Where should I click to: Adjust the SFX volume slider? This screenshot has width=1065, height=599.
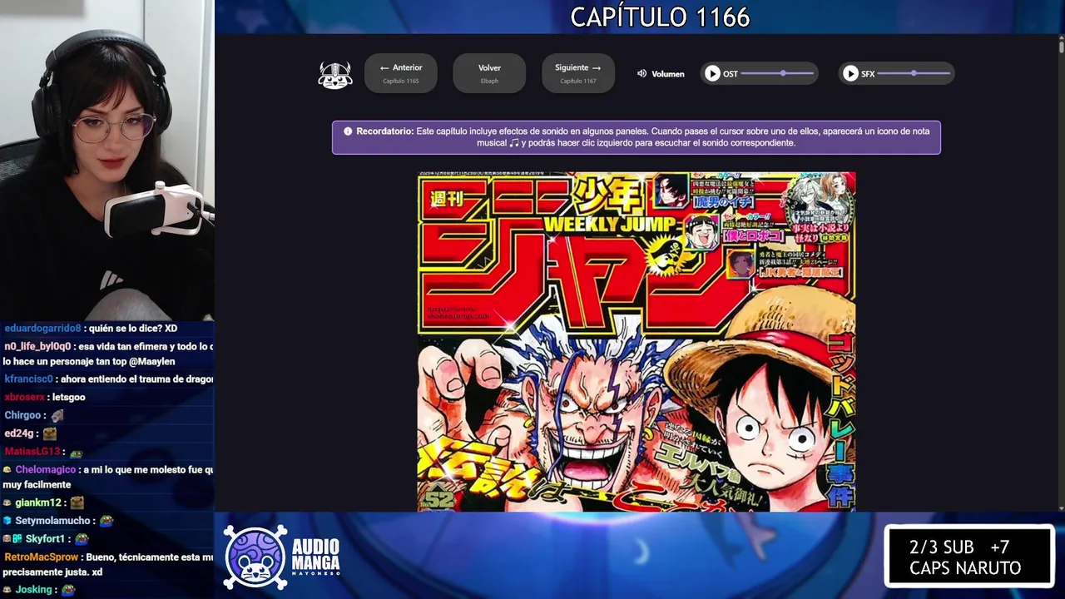914,73
